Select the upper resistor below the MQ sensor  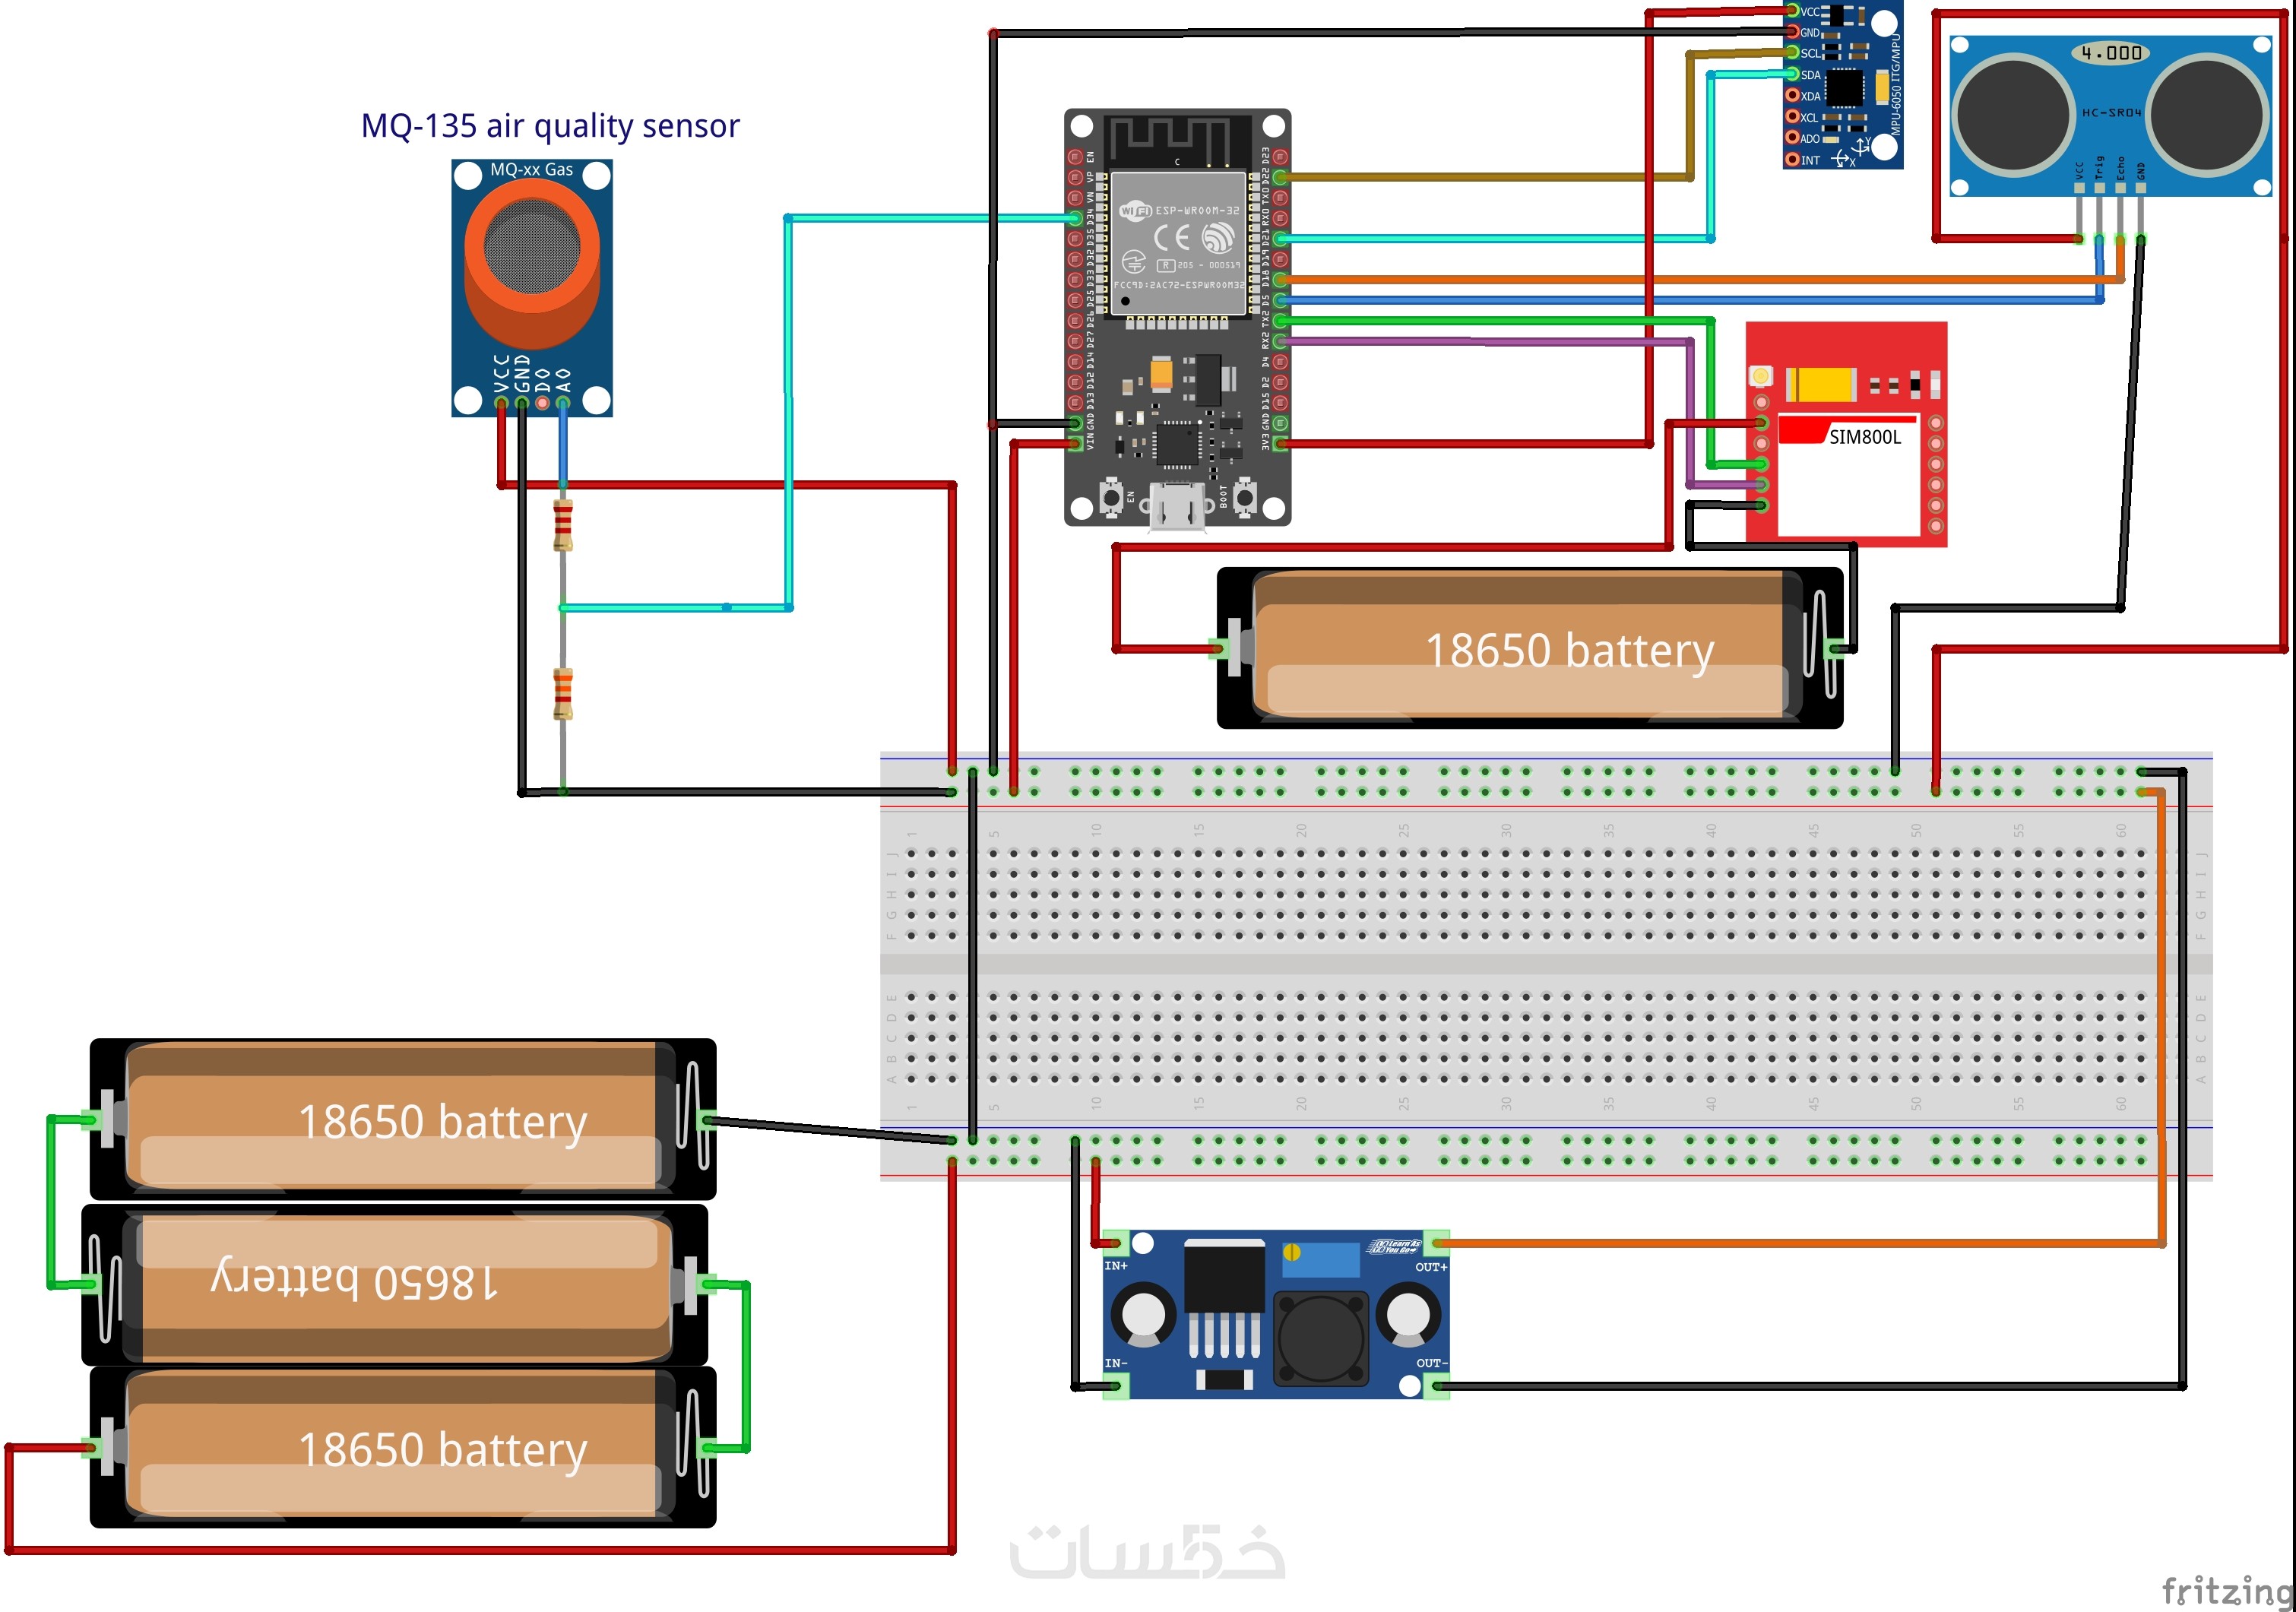point(563,526)
